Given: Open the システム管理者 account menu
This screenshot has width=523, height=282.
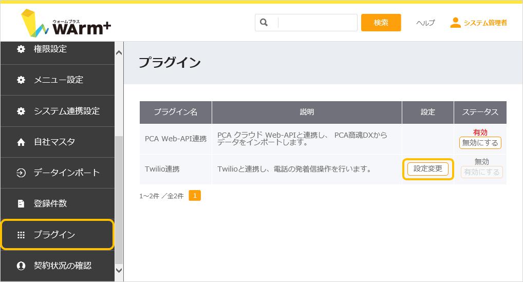Looking at the screenshot, I should click(x=485, y=23).
